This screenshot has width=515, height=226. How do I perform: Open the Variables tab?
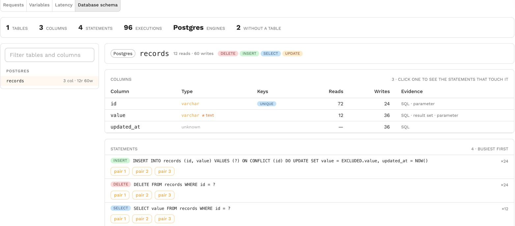coord(39,5)
